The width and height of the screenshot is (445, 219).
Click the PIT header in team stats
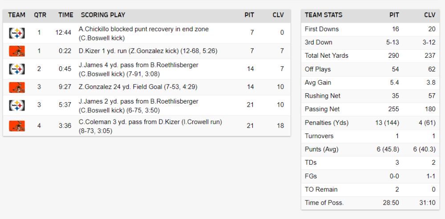click(394, 15)
